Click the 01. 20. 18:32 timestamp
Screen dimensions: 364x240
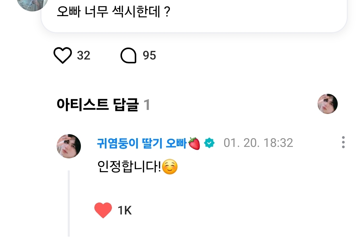point(258,143)
